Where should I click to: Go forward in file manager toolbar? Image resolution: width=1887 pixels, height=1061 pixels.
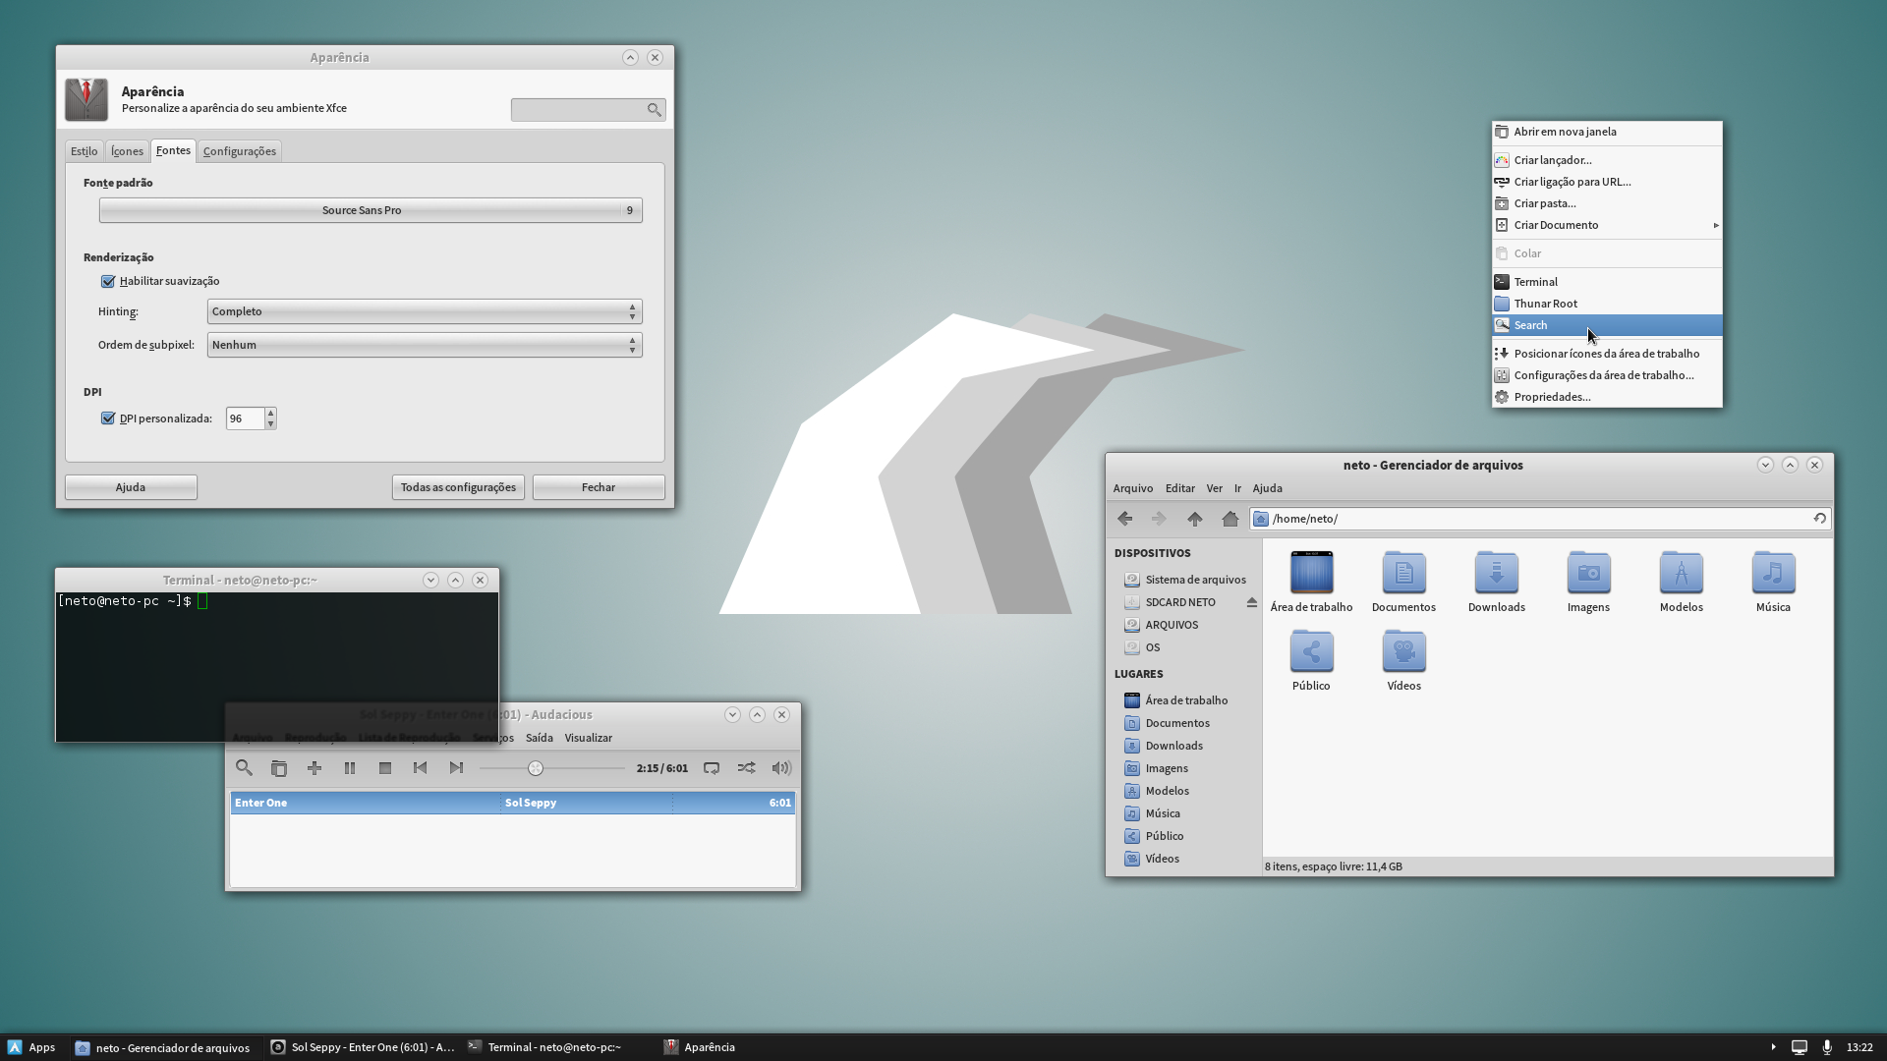[1160, 519]
